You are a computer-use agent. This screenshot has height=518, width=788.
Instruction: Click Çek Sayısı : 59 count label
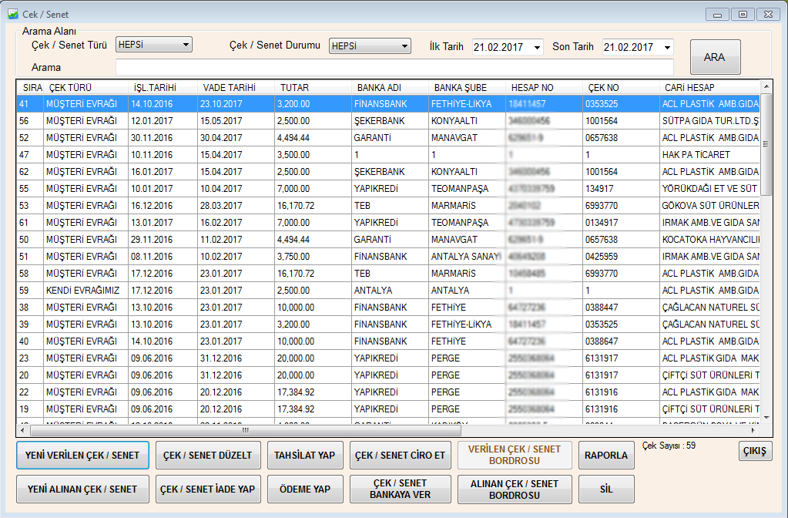(669, 446)
